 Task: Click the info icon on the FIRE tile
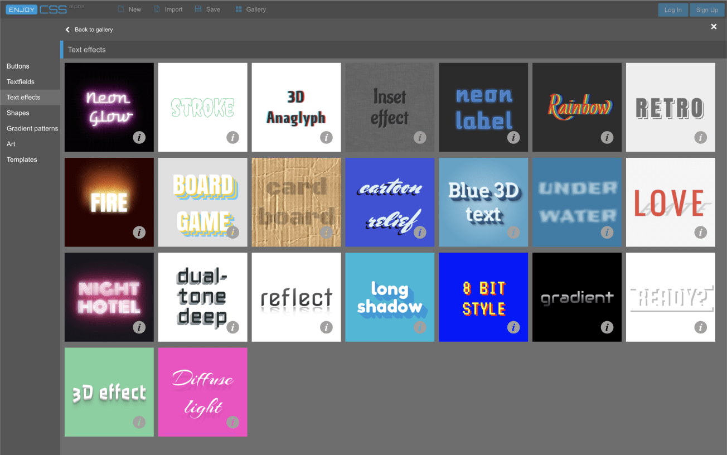tap(139, 233)
